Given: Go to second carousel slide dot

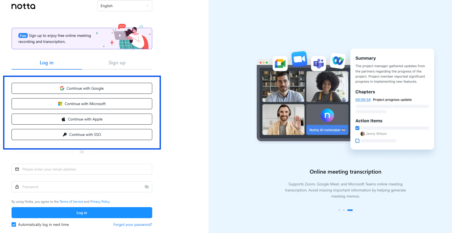Looking at the screenshot, I should [343, 210].
